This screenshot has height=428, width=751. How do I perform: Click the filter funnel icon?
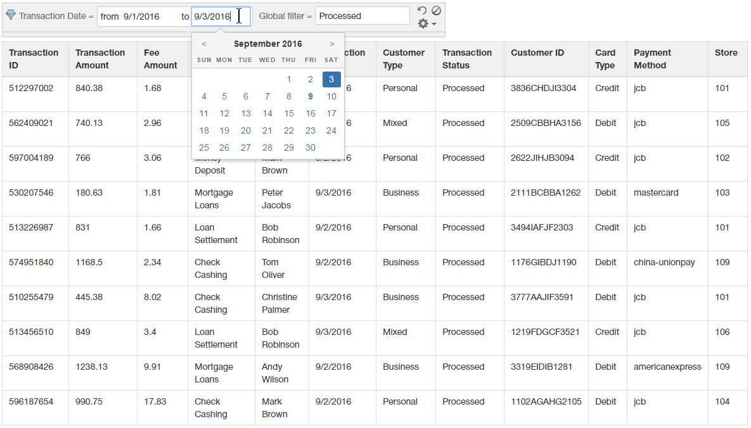10,15
